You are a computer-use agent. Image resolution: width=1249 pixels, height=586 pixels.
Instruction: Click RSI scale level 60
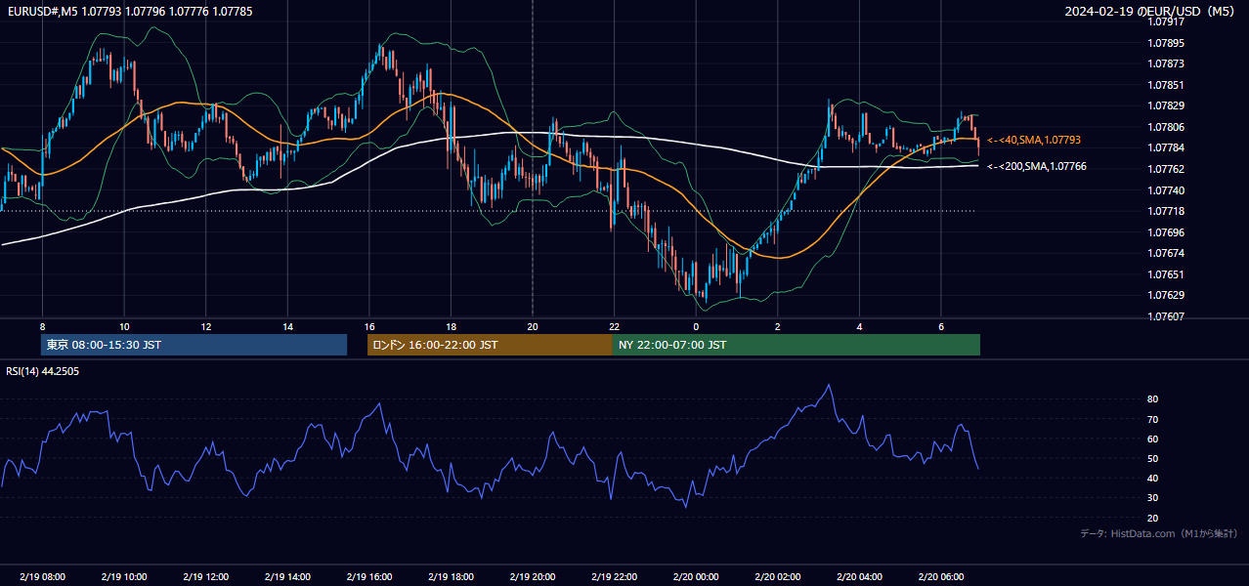click(x=1152, y=439)
